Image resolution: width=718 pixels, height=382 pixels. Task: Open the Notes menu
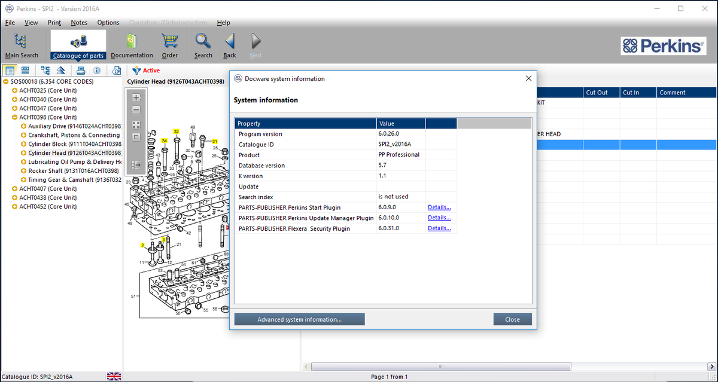click(x=78, y=23)
